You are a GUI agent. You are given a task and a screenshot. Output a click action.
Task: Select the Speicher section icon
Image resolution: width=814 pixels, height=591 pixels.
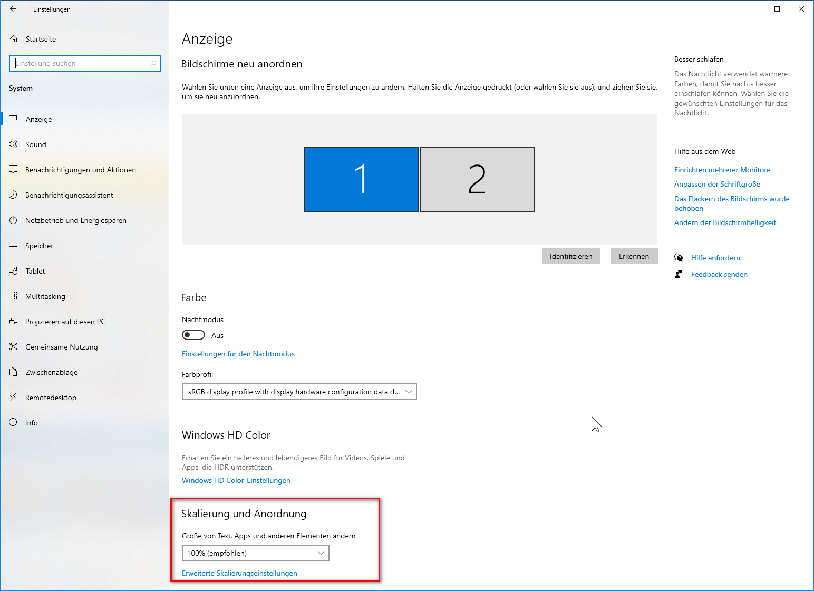pyautogui.click(x=13, y=246)
